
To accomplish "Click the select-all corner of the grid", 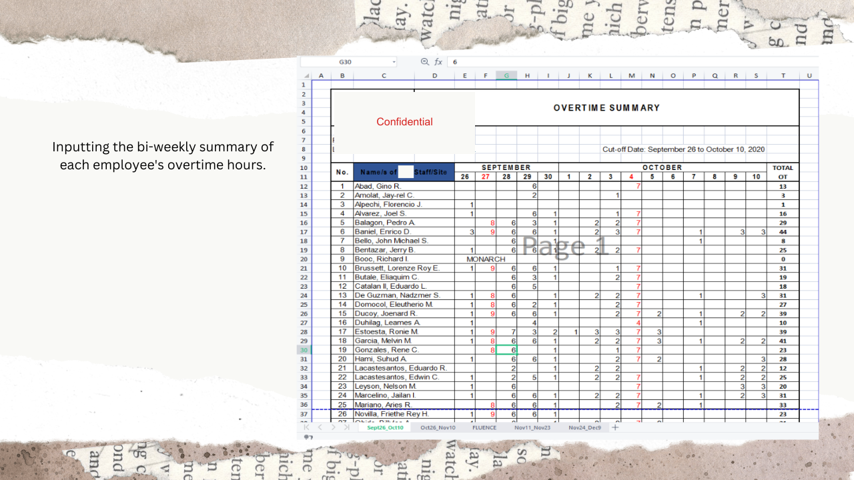I will pos(306,75).
